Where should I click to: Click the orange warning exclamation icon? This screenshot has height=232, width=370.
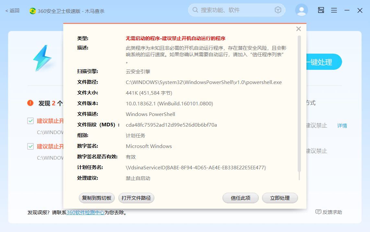[x=30, y=103]
